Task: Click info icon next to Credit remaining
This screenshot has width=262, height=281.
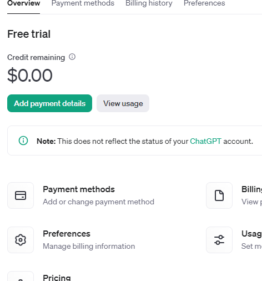Action: pos(72,57)
